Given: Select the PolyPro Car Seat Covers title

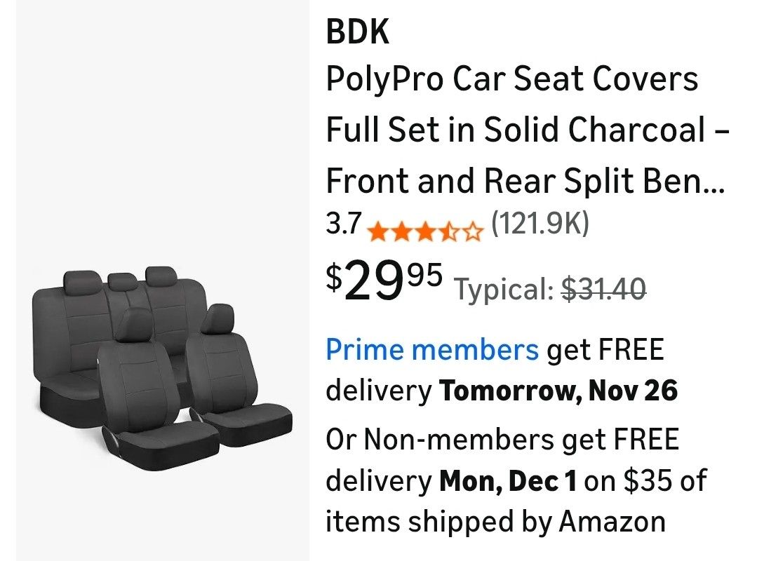Looking at the screenshot, I should [511, 79].
